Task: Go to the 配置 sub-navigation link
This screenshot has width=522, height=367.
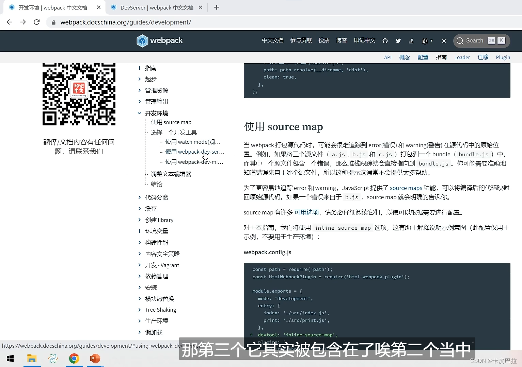Action: (x=423, y=57)
